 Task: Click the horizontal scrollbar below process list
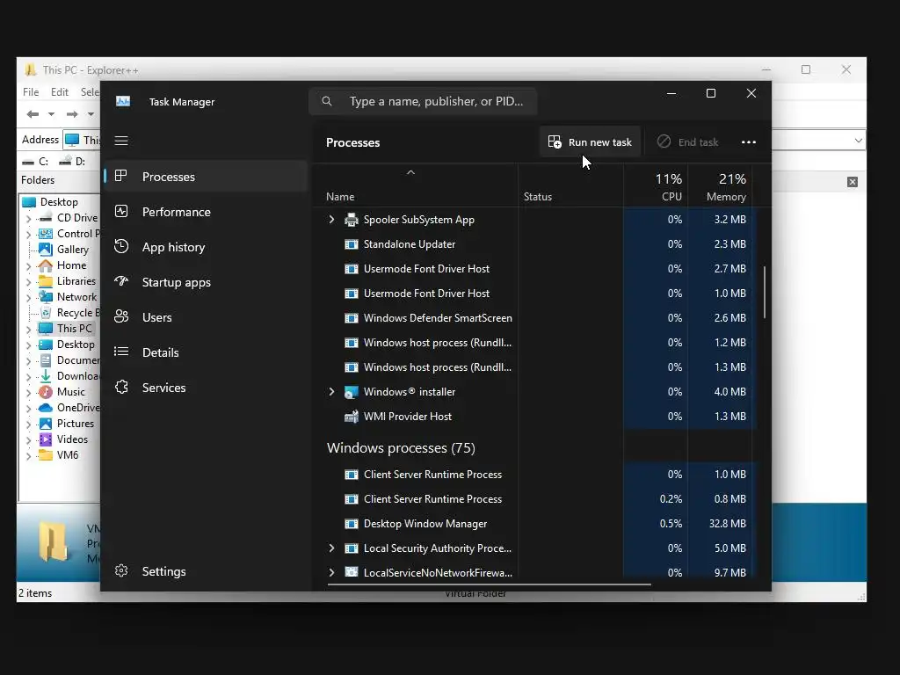pyautogui.click(x=489, y=584)
